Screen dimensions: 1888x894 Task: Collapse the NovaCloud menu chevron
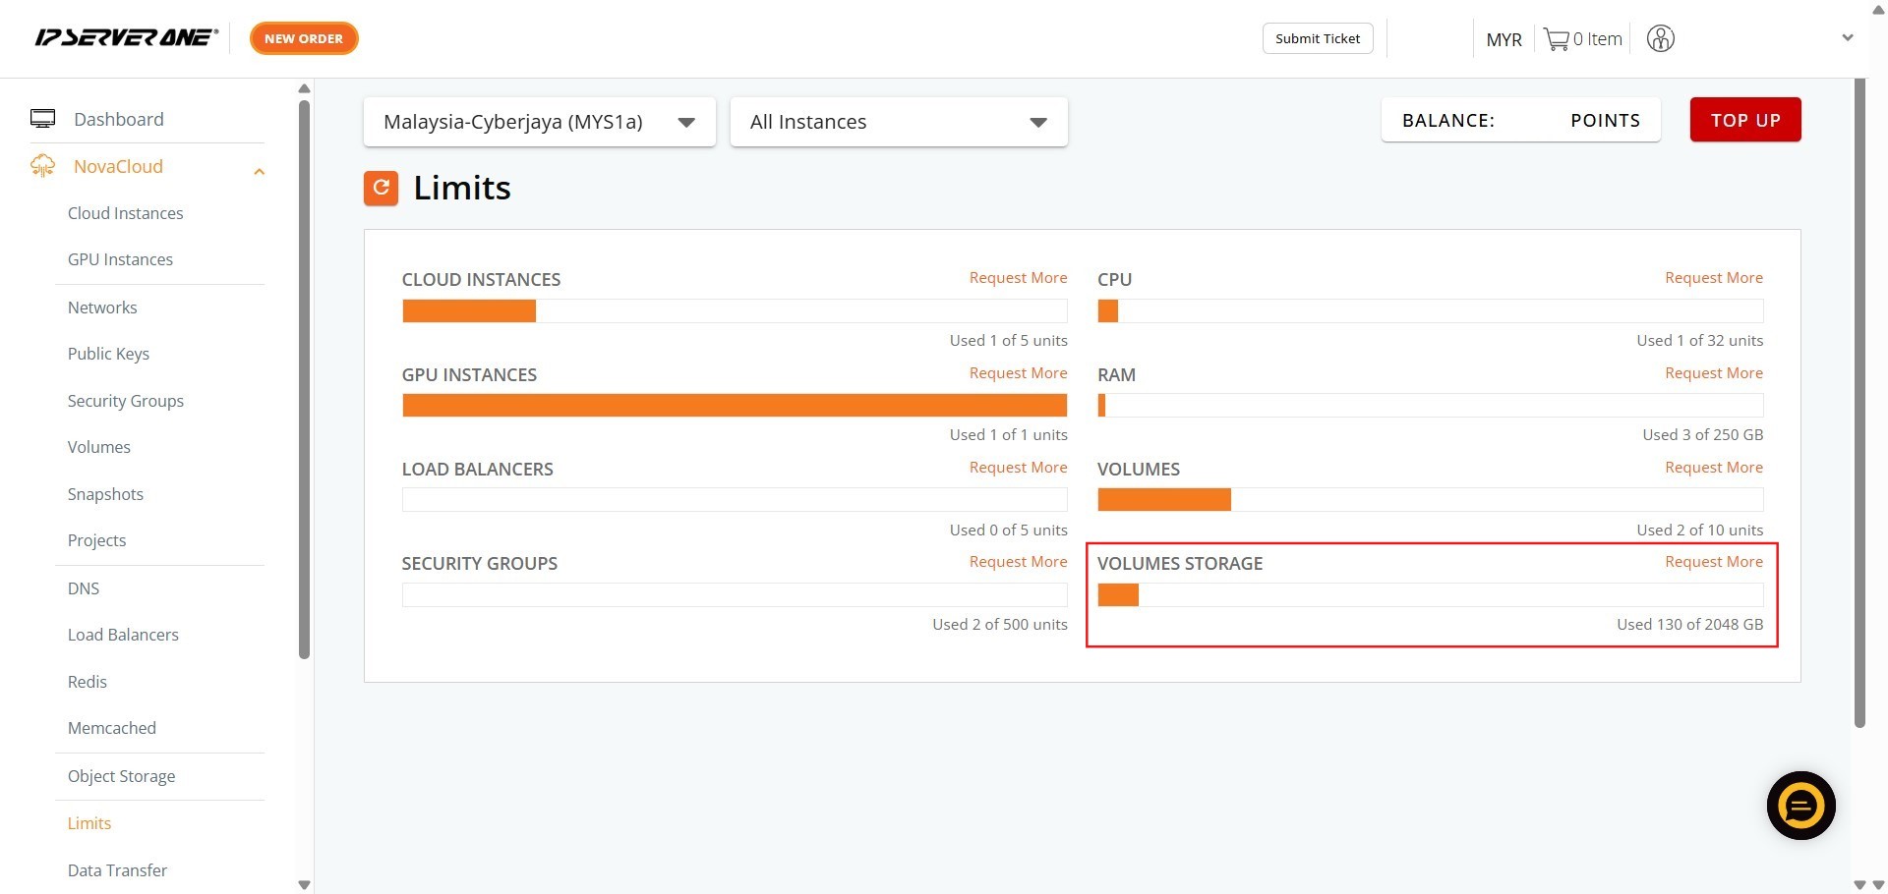[259, 171]
